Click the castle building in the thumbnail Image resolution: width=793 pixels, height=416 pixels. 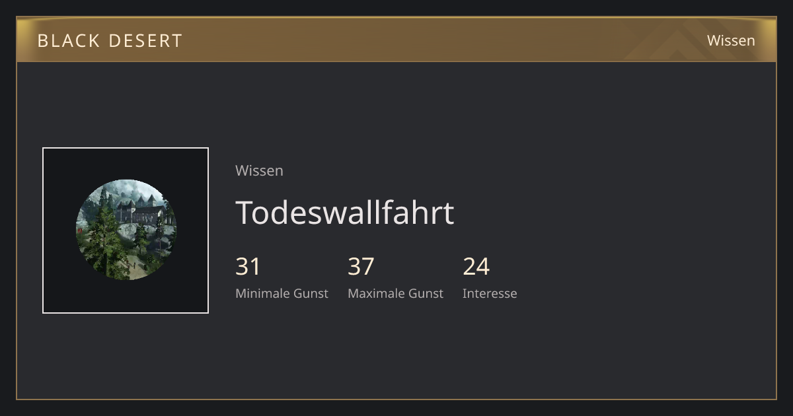tap(139, 210)
